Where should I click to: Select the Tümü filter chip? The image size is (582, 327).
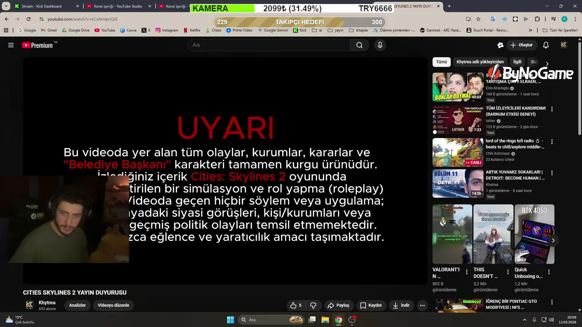[442, 62]
